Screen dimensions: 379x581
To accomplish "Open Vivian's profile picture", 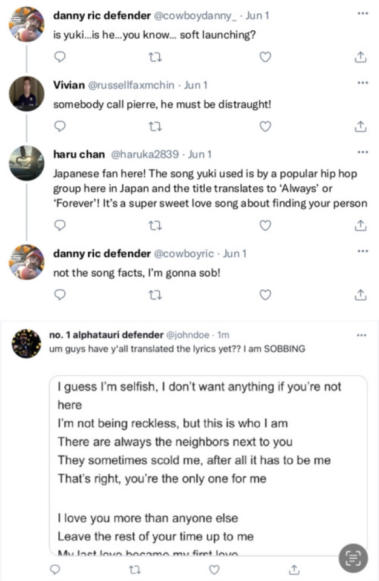I will click(x=27, y=93).
